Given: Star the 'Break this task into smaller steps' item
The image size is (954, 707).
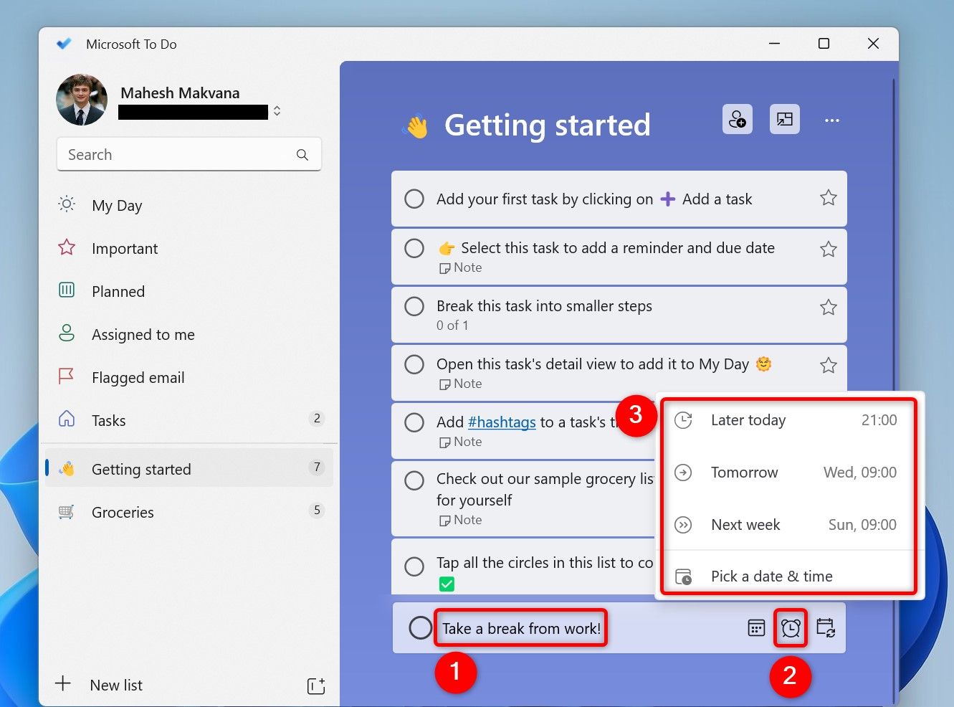Looking at the screenshot, I should [829, 307].
